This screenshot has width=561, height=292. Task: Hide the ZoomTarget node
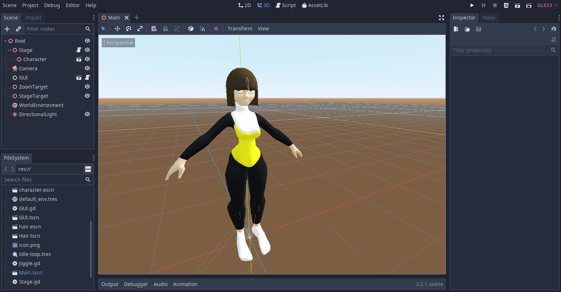[x=87, y=87]
